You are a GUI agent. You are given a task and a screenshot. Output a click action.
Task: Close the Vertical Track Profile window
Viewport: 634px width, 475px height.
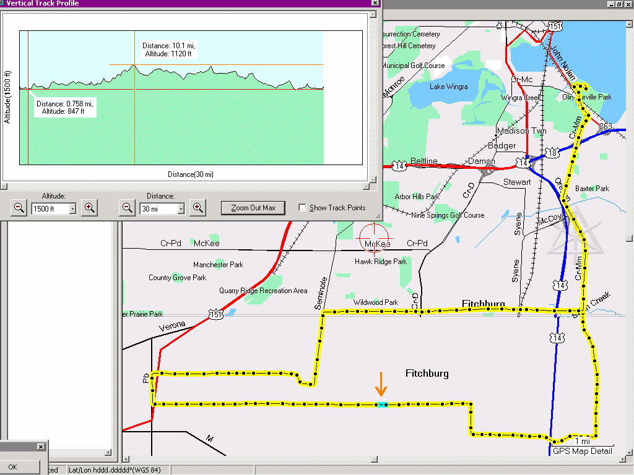pyautogui.click(x=375, y=3)
